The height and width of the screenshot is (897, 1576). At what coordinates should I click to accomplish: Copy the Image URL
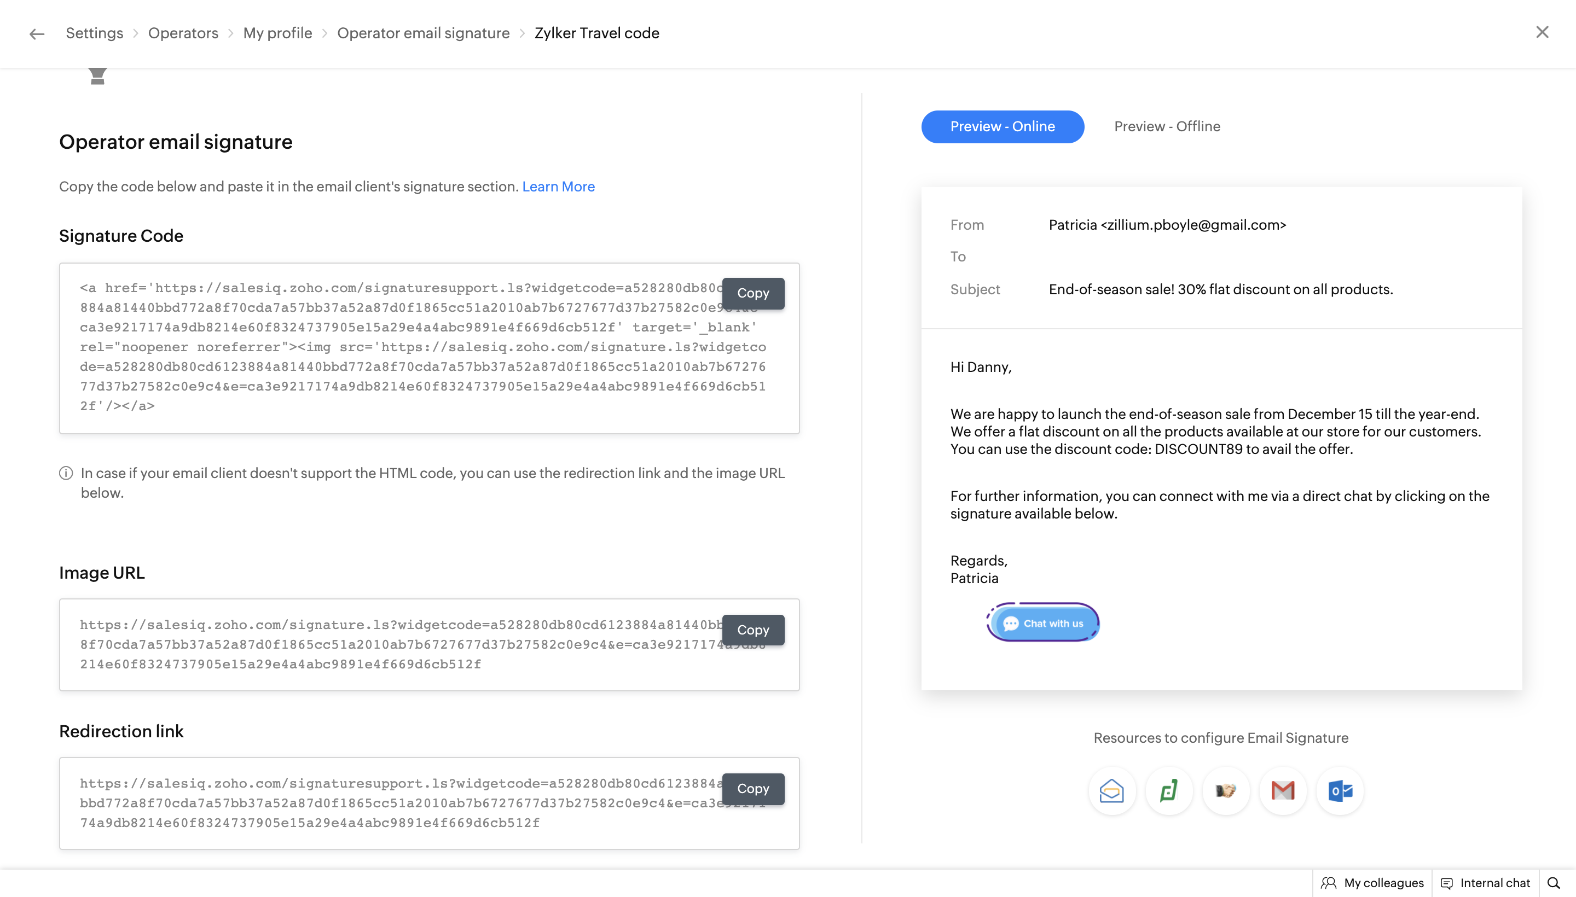coord(752,630)
